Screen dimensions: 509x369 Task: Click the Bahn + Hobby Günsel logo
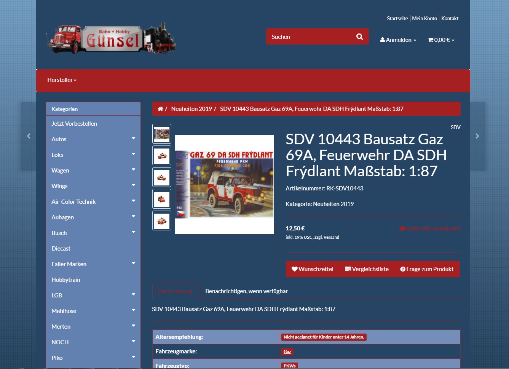pos(111,38)
